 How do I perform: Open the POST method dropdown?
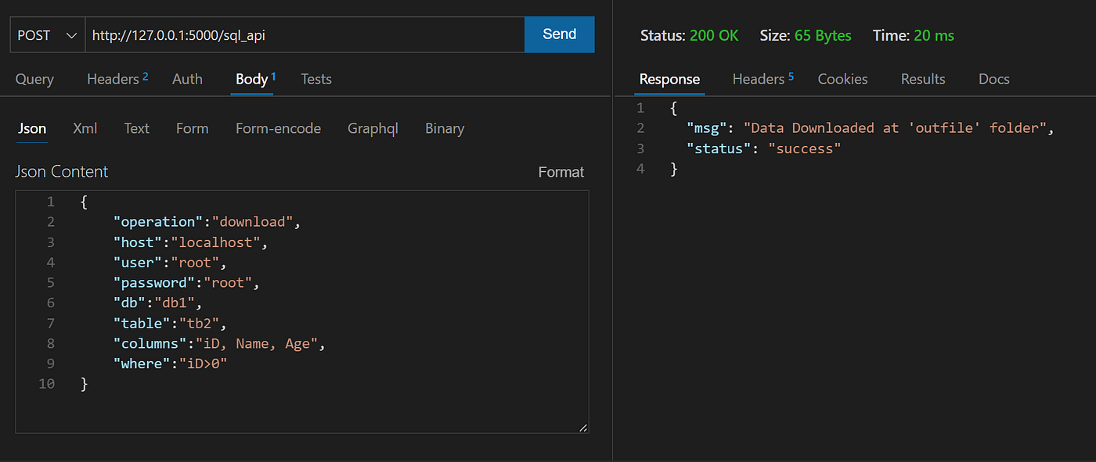47,35
